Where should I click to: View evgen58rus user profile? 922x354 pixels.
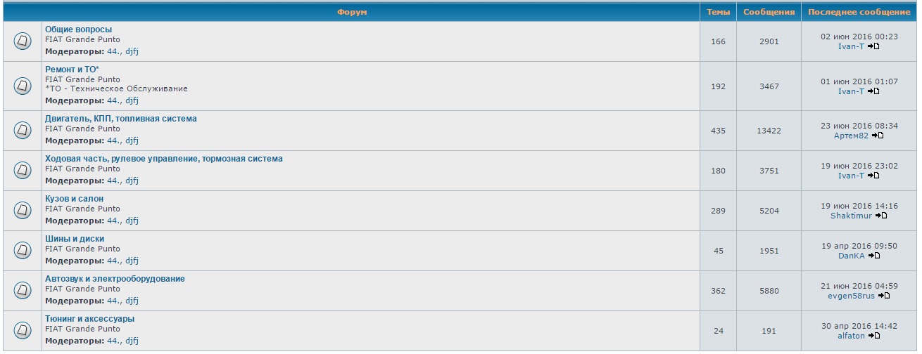click(851, 296)
